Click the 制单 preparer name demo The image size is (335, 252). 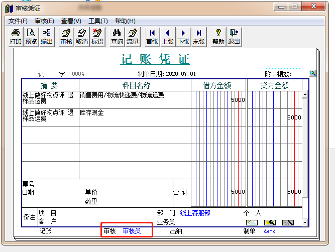(270, 231)
